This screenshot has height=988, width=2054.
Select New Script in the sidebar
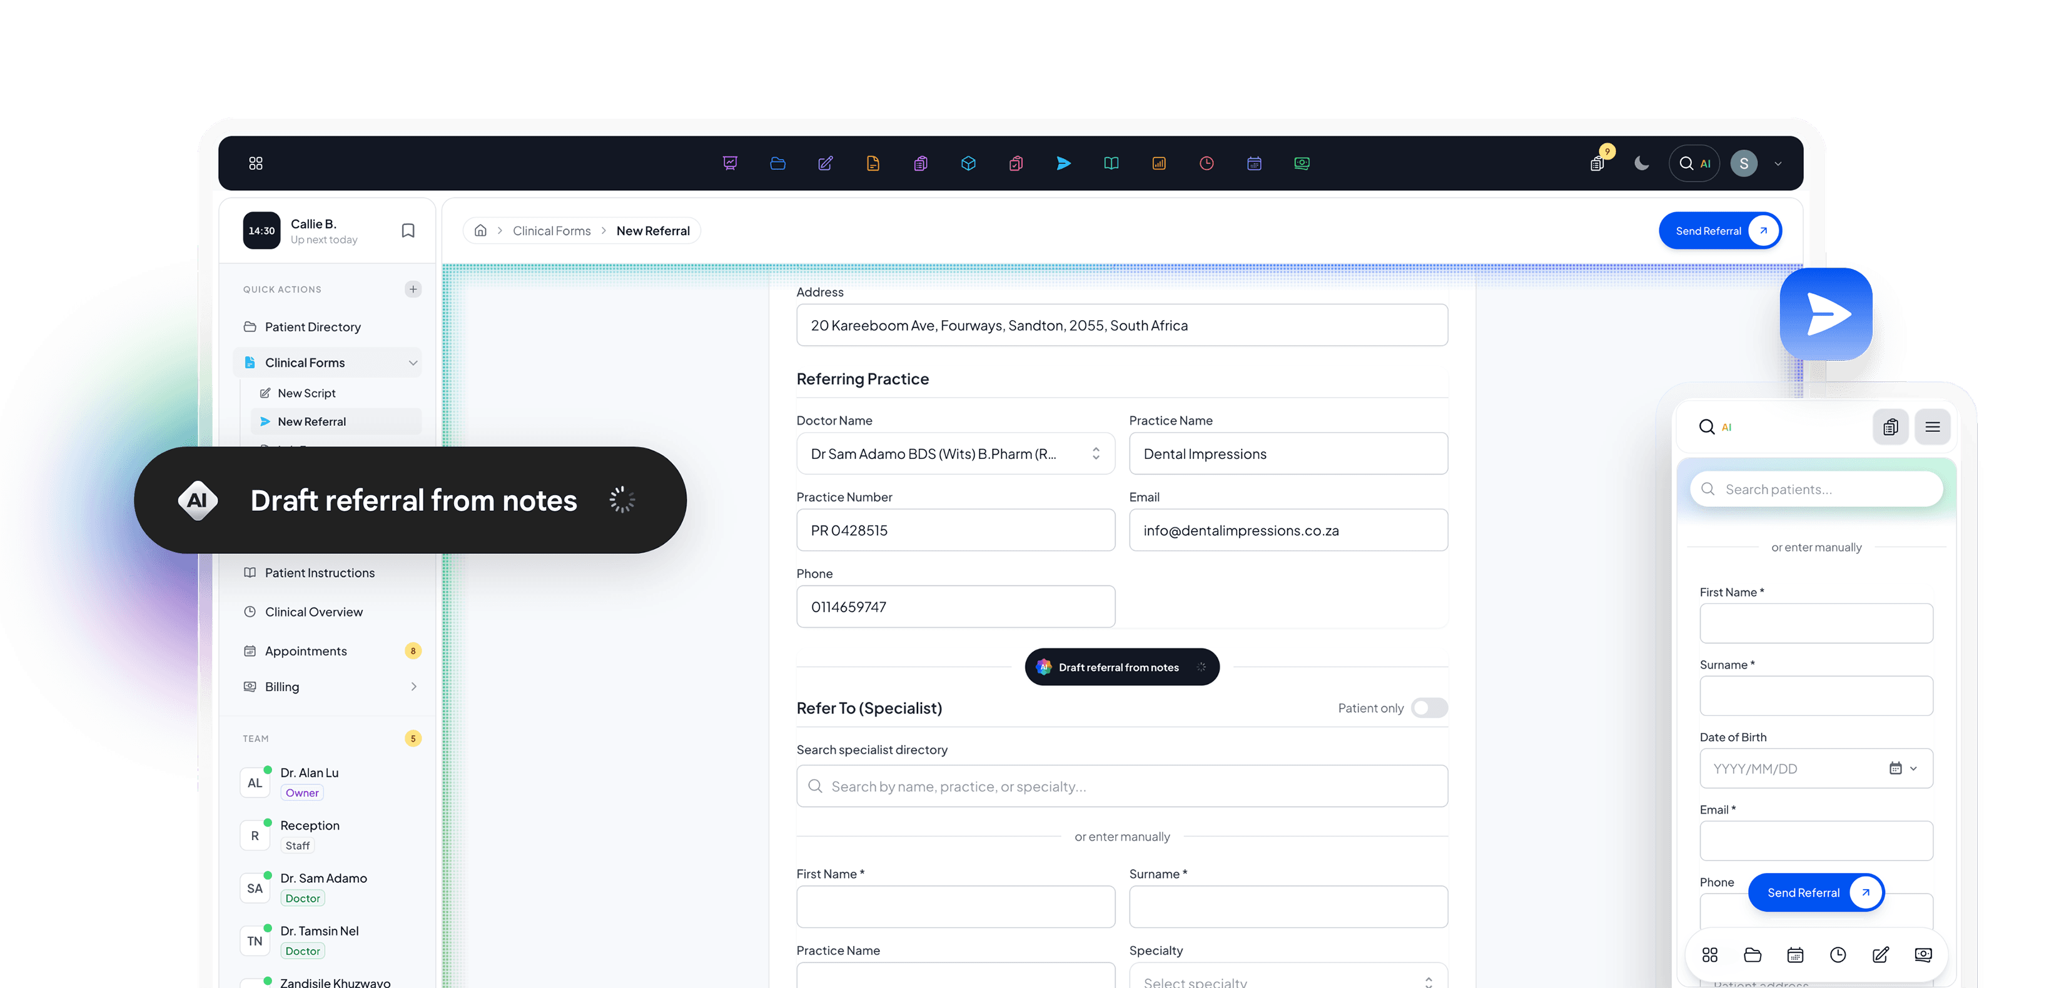coord(307,393)
